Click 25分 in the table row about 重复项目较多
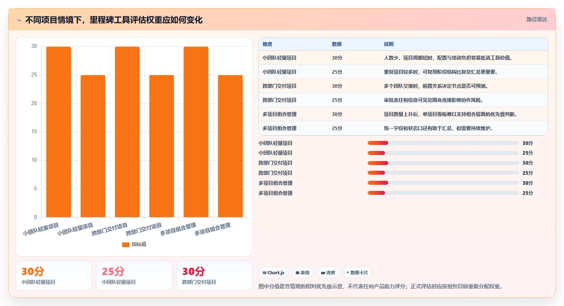The width and height of the screenshot is (564, 306). pos(337,72)
